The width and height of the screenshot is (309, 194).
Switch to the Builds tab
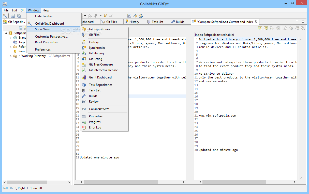180,22
